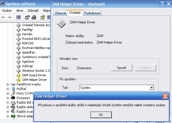Expand the Síťové adaptéry node
The height and width of the screenshot is (123, 172).
coord(8,116)
